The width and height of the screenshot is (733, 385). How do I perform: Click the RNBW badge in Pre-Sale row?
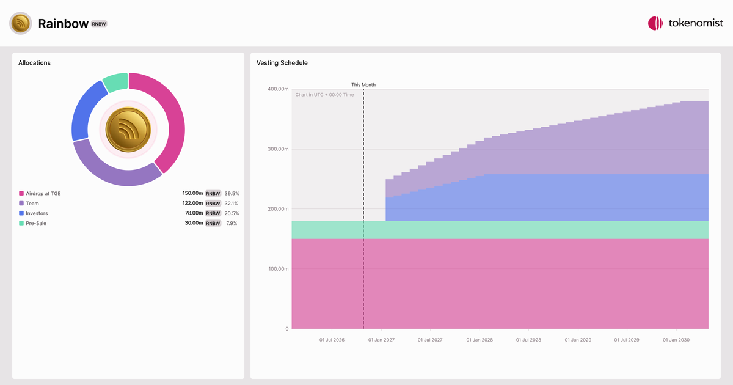point(213,223)
